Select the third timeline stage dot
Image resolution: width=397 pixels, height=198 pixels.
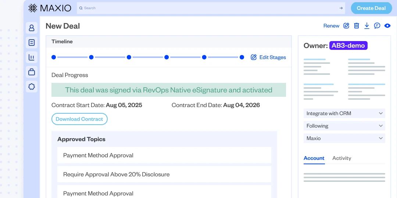pyautogui.click(x=129, y=57)
